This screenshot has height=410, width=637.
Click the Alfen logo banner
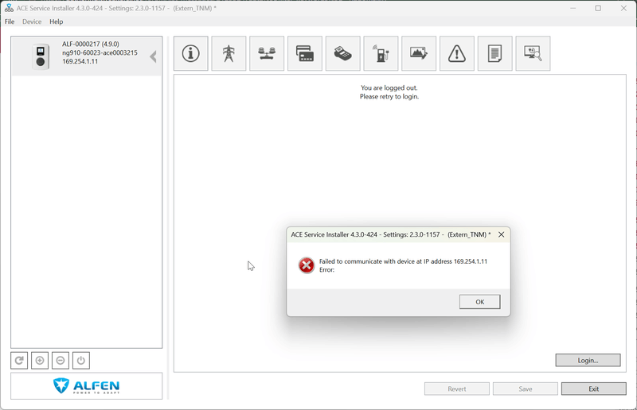tap(87, 385)
